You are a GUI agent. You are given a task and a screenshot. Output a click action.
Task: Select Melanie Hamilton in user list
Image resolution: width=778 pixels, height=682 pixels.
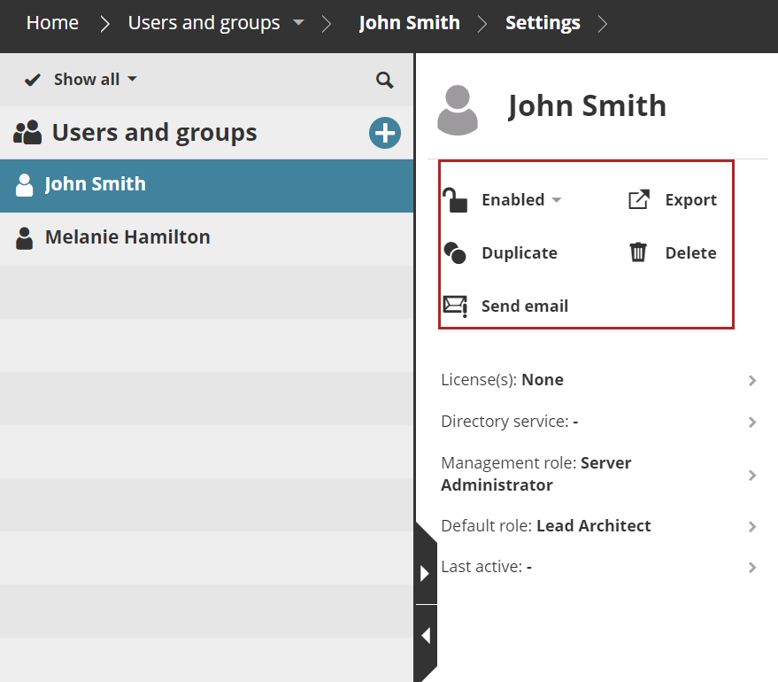pos(127,237)
